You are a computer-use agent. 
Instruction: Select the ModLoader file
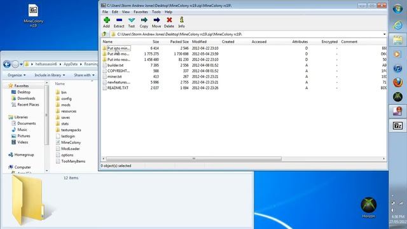tap(68, 149)
